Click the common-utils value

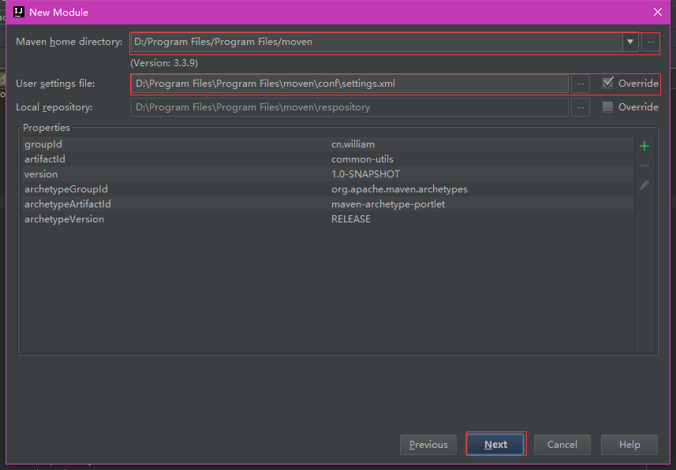pyautogui.click(x=362, y=159)
